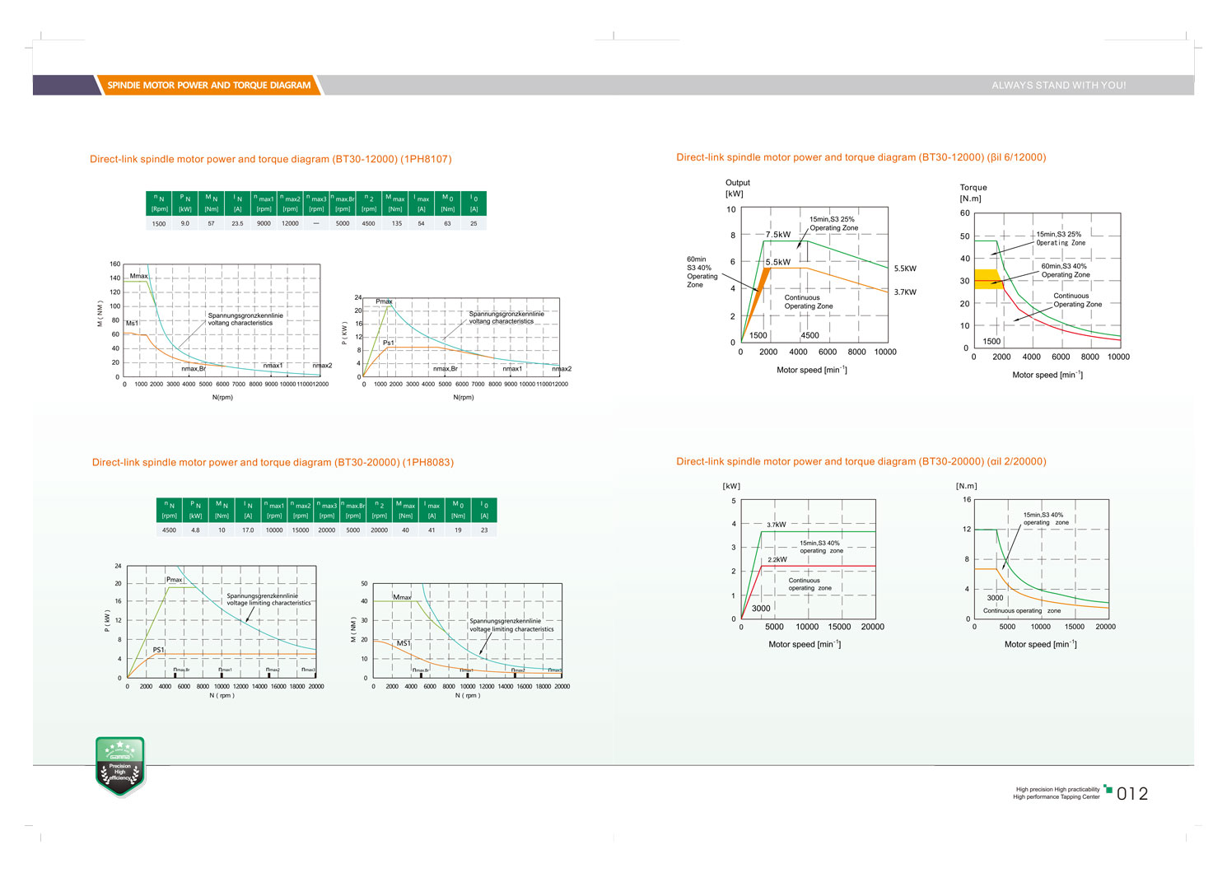Viewport: 1227px width, 873px height.
Task: Click '60min,S3 40% Operating Zone' in the torque chart
Action: coord(1064,271)
